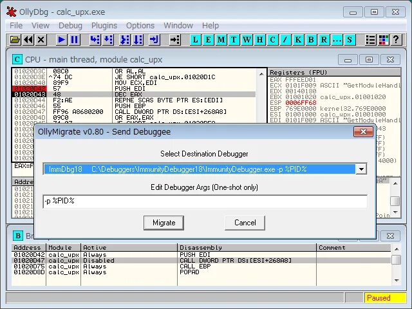This screenshot has height=309, width=412.
Task: Open the Options menu
Action: (140, 26)
